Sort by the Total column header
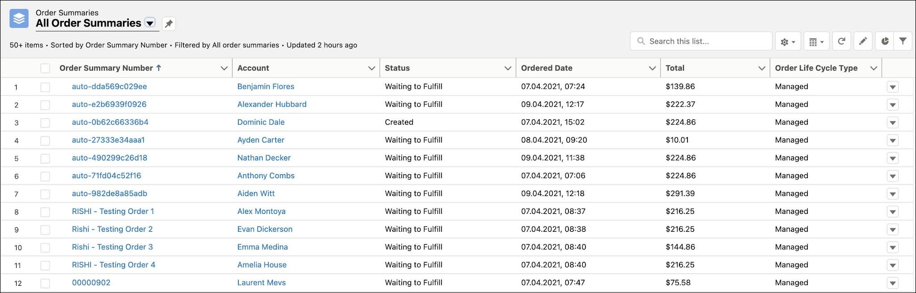Screen dimensions: 916x293 675,68
